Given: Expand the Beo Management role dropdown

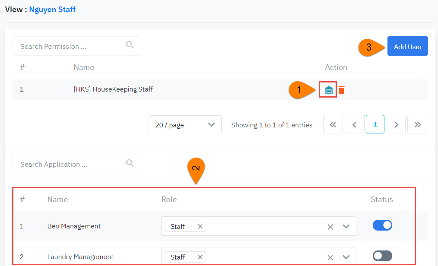Looking at the screenshot, I should click(346, 227).
